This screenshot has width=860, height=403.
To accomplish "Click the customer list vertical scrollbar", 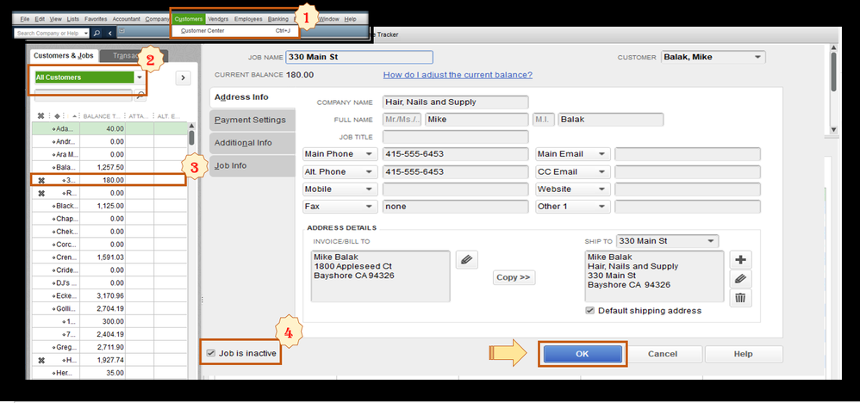I will (191, 247).
